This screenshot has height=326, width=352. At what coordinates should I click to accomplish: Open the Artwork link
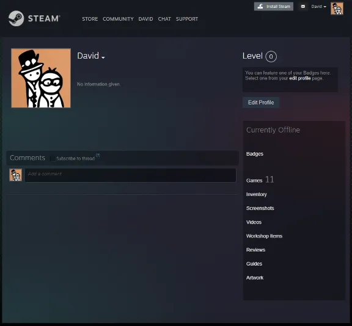click(x=255, y=278)
